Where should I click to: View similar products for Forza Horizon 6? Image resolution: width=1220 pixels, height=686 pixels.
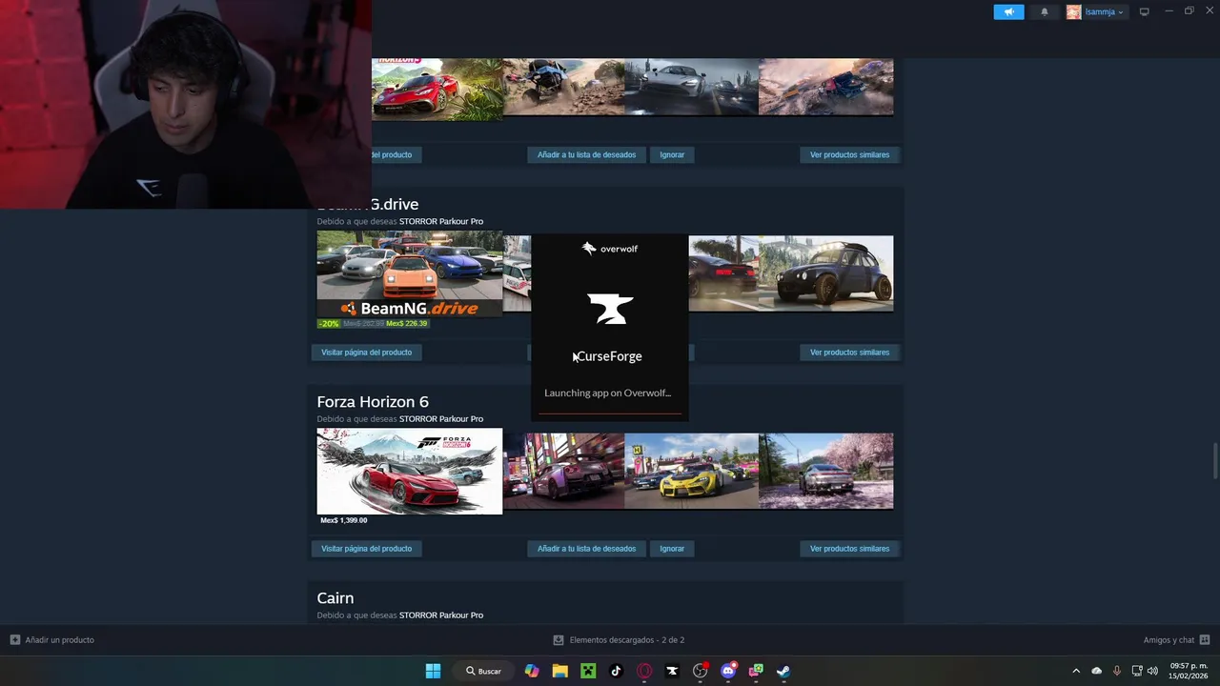click(849, 549)
